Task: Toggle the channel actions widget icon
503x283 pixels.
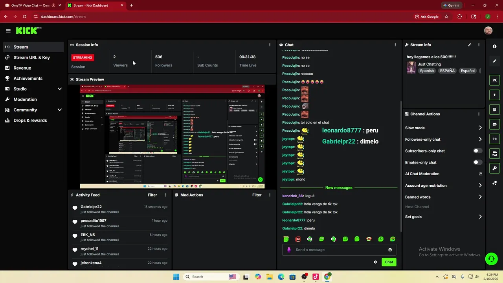Action: point(494,153)
